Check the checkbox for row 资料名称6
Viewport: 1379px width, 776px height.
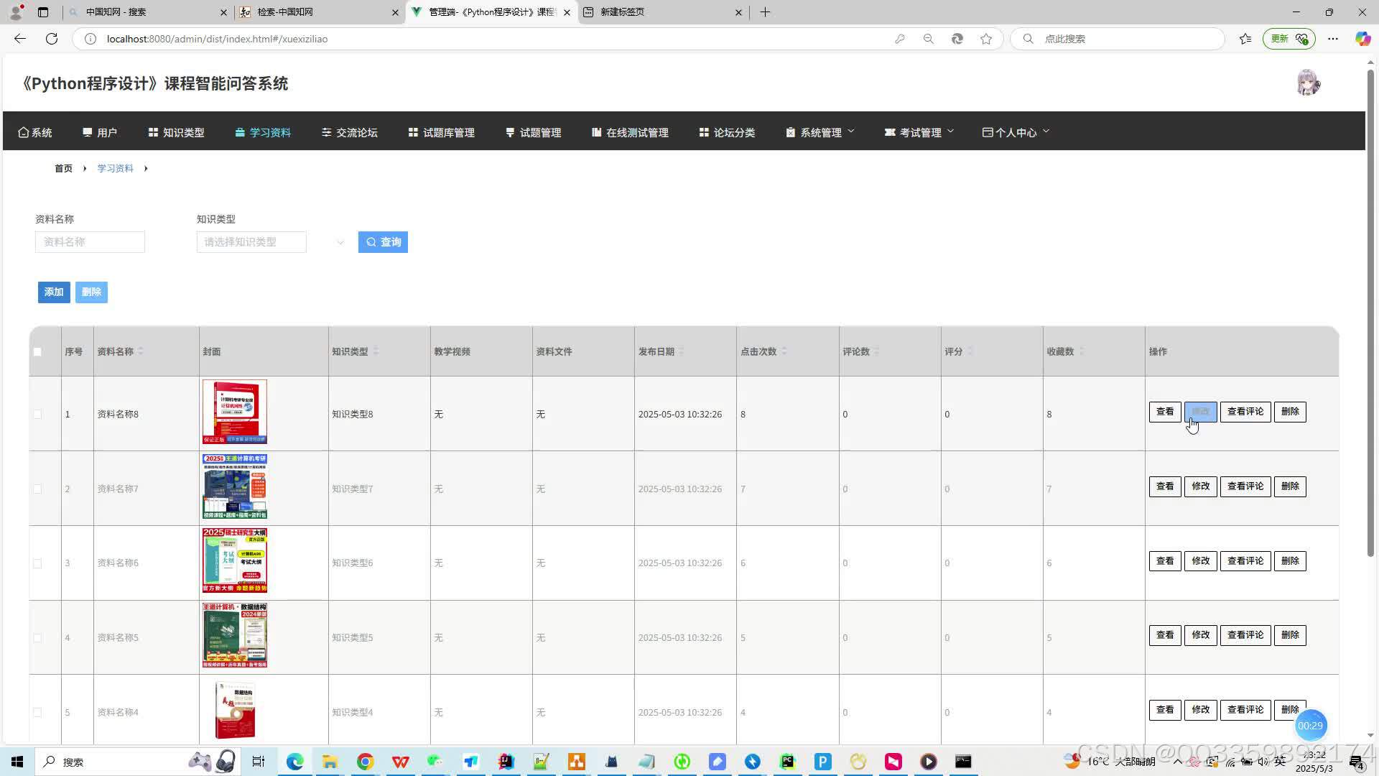(x=37, y=563)
